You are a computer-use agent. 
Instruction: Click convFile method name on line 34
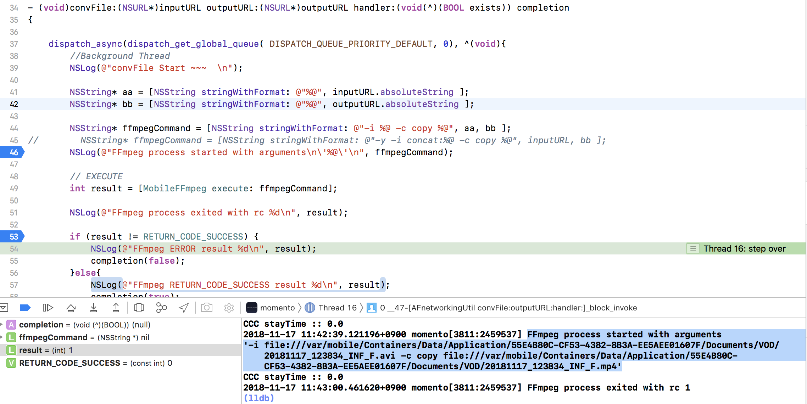(x=91, y=8)
